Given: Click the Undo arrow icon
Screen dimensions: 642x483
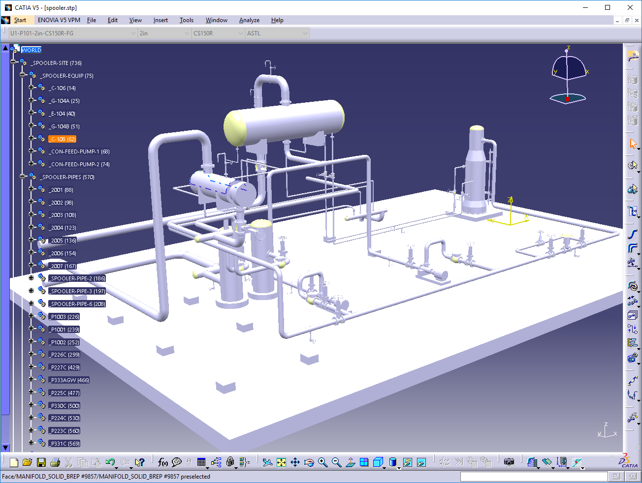Looking at the screenshot, I should click(x=110, y=462).
